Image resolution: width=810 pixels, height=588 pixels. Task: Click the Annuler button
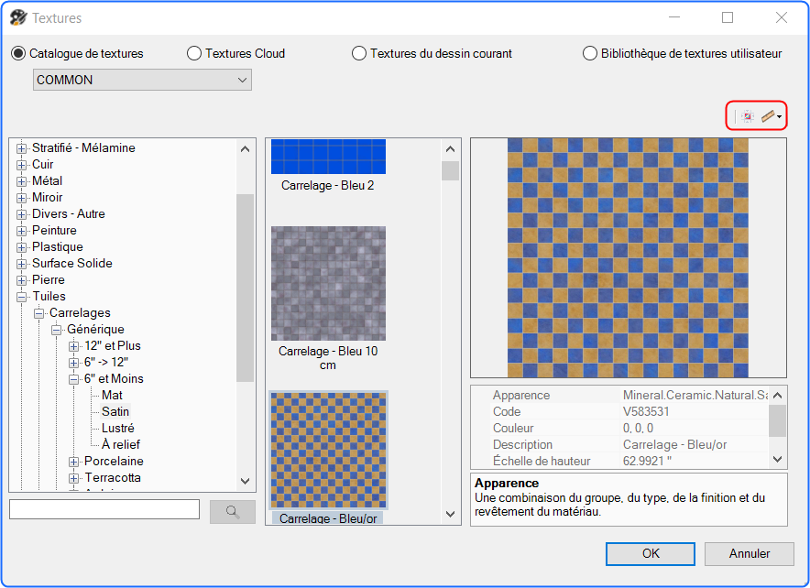[749, 554]
